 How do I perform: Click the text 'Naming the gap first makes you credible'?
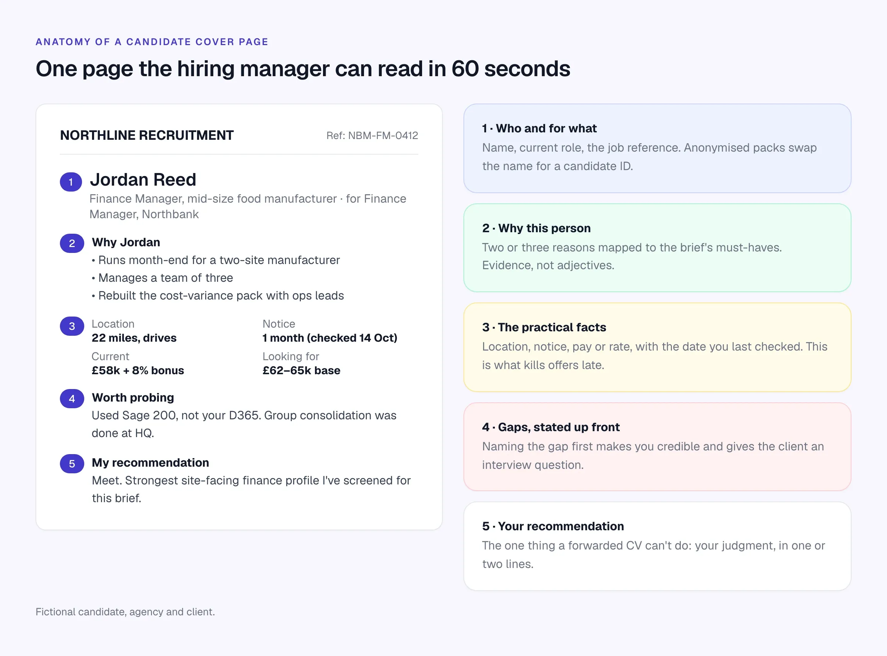pyautogui.click(x=591, y=446)
